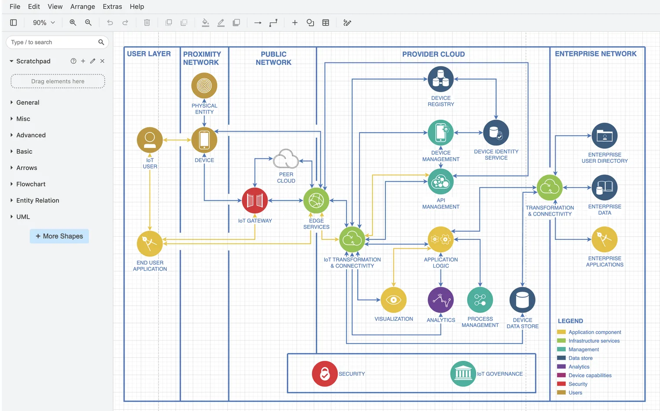Select the Device phone node icon
This screenshot has height=411, width=660.
click(x=204, y=140)
